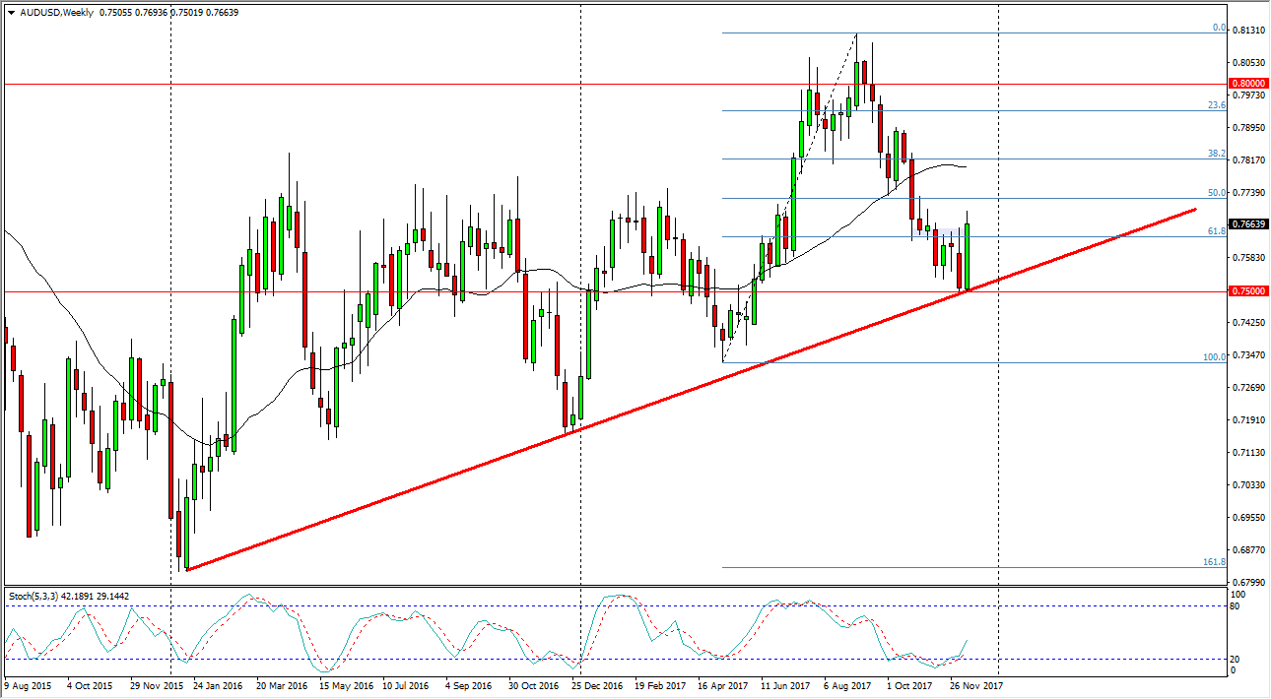Click the 161.8 Fibonacci extension label
This screenshot has width=1271, height=699.
pos(1214,562)
